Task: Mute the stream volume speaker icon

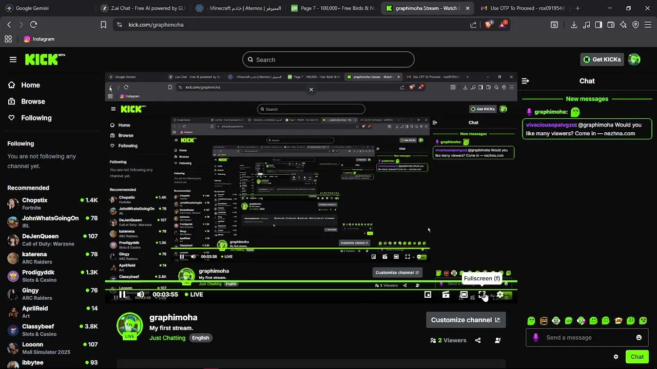Action: pos(140,295)
